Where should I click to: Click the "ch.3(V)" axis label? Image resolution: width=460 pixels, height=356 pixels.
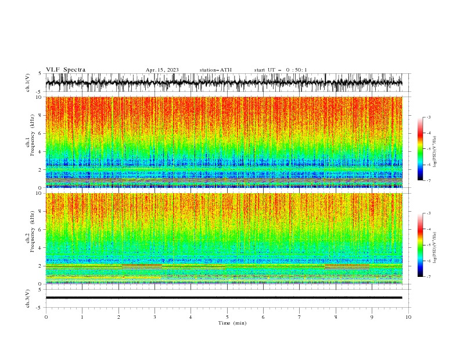[28, 298]
